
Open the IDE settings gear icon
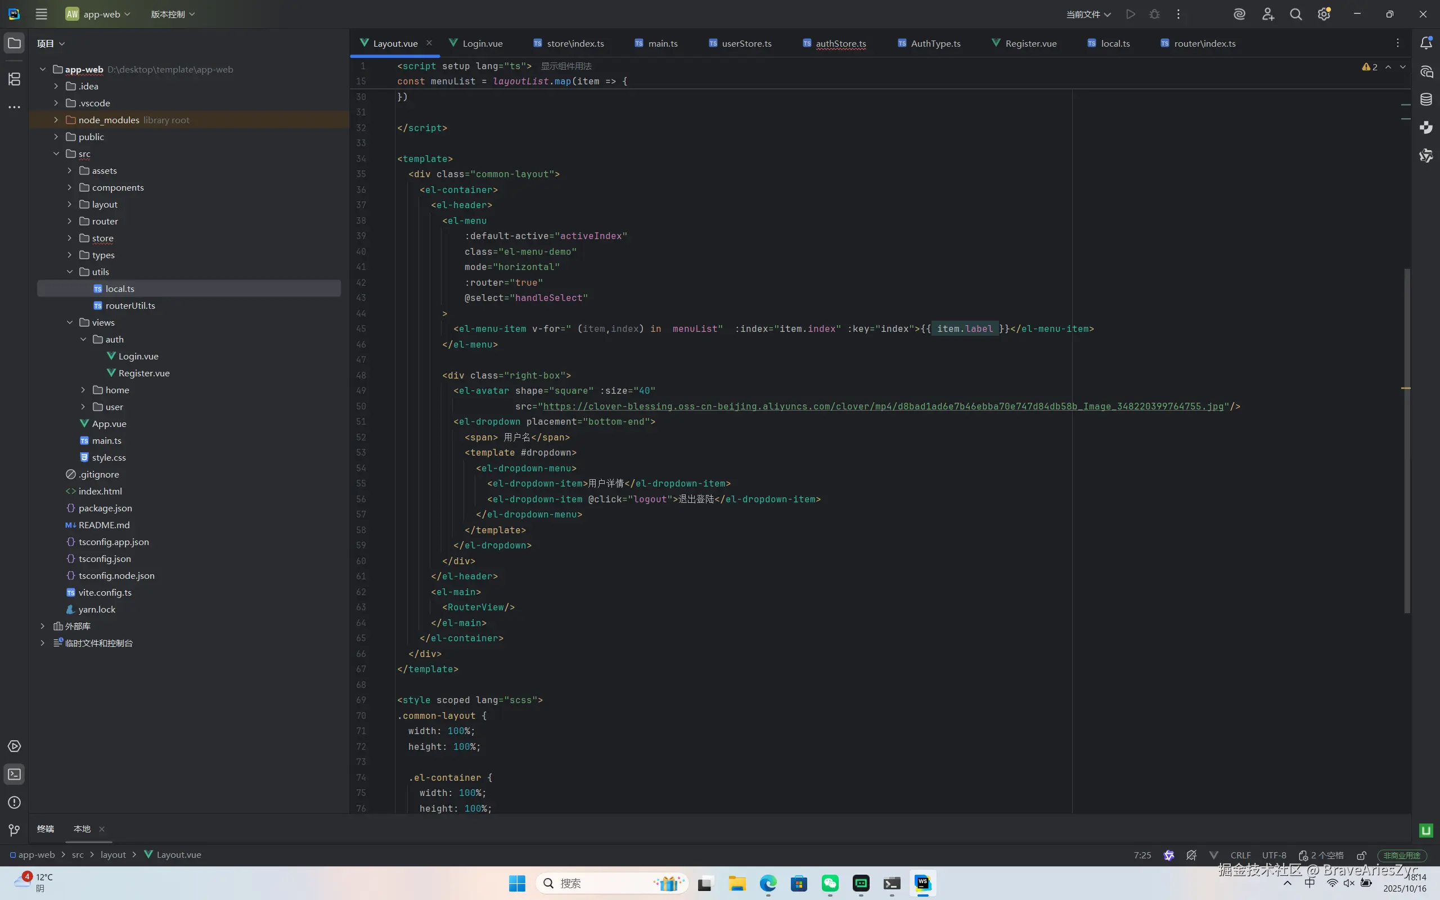point(1324,14)
